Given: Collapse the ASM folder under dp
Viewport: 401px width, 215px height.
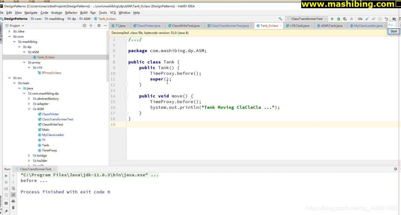Looking at the screenshot, I should [25, 52].
